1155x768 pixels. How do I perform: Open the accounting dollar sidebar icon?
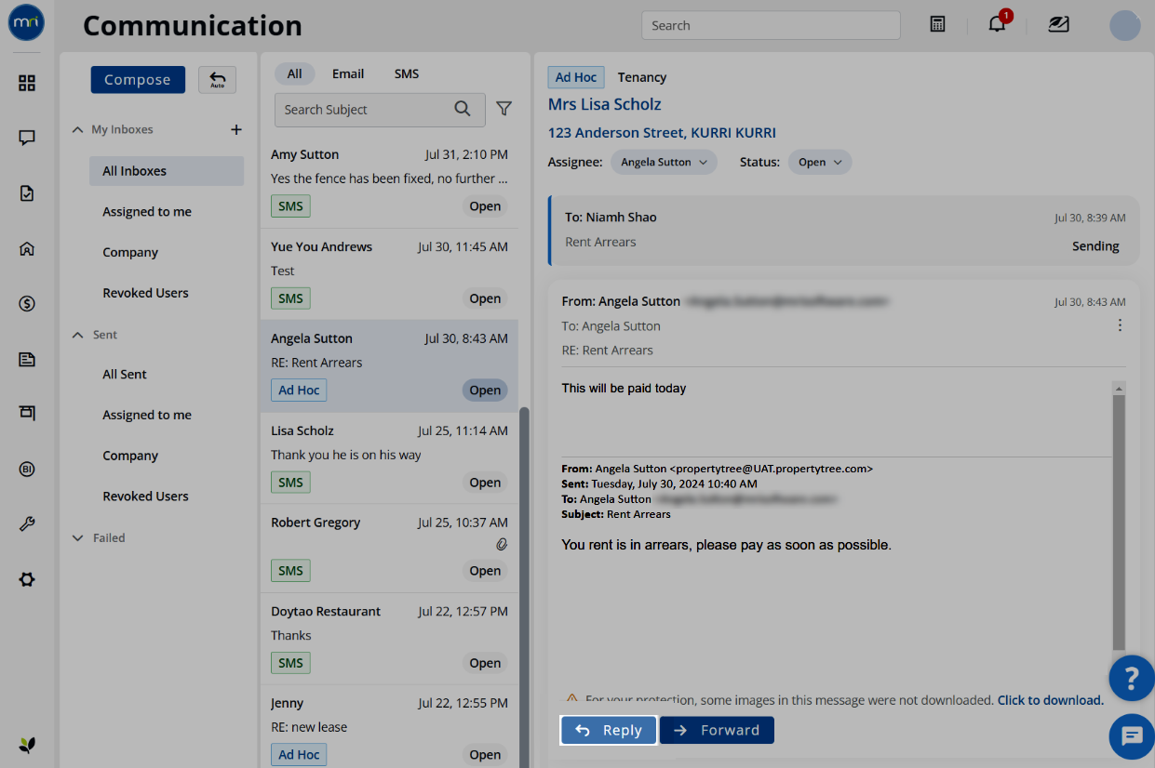(x=27, y=303)
